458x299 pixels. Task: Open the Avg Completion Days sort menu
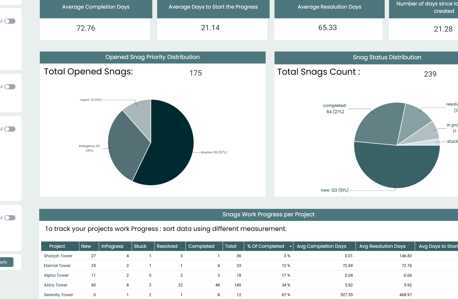tap(353, 246)
